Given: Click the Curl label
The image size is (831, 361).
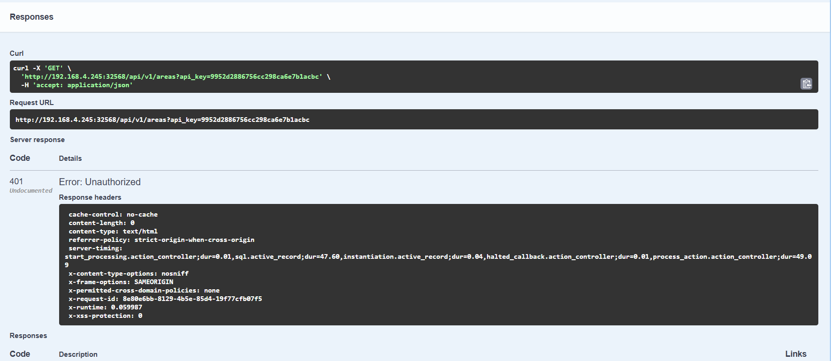Looking at the screenshot, I should 16,53.
